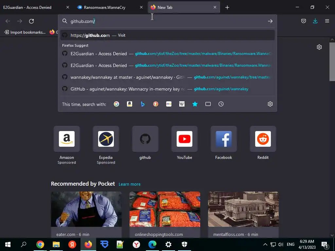Search this time with Google
Viewport: 335px width, 251px height.
pyautogui.click(x=116, y=104)
